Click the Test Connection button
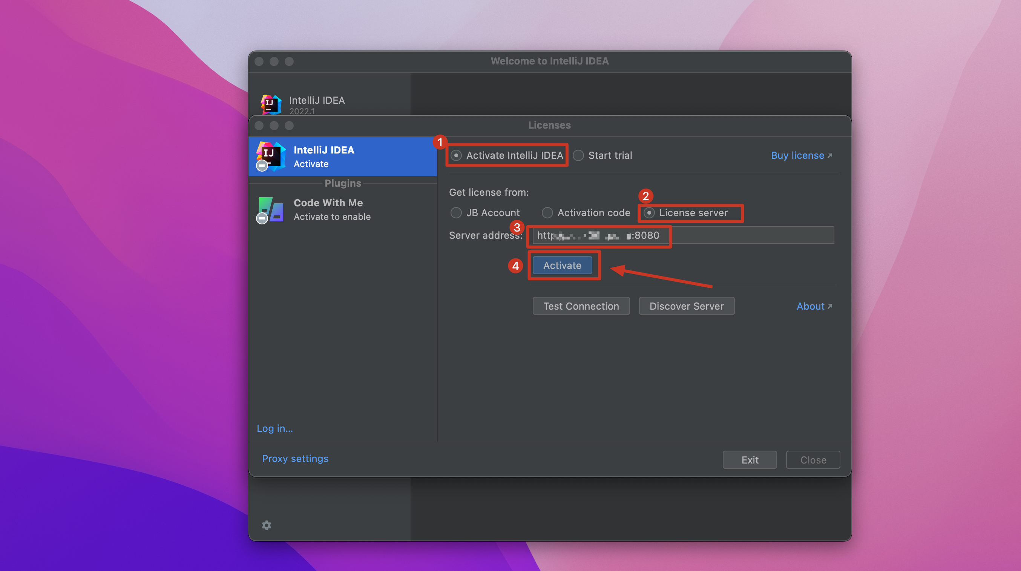Screen dimensions: 1021x571 581,306
